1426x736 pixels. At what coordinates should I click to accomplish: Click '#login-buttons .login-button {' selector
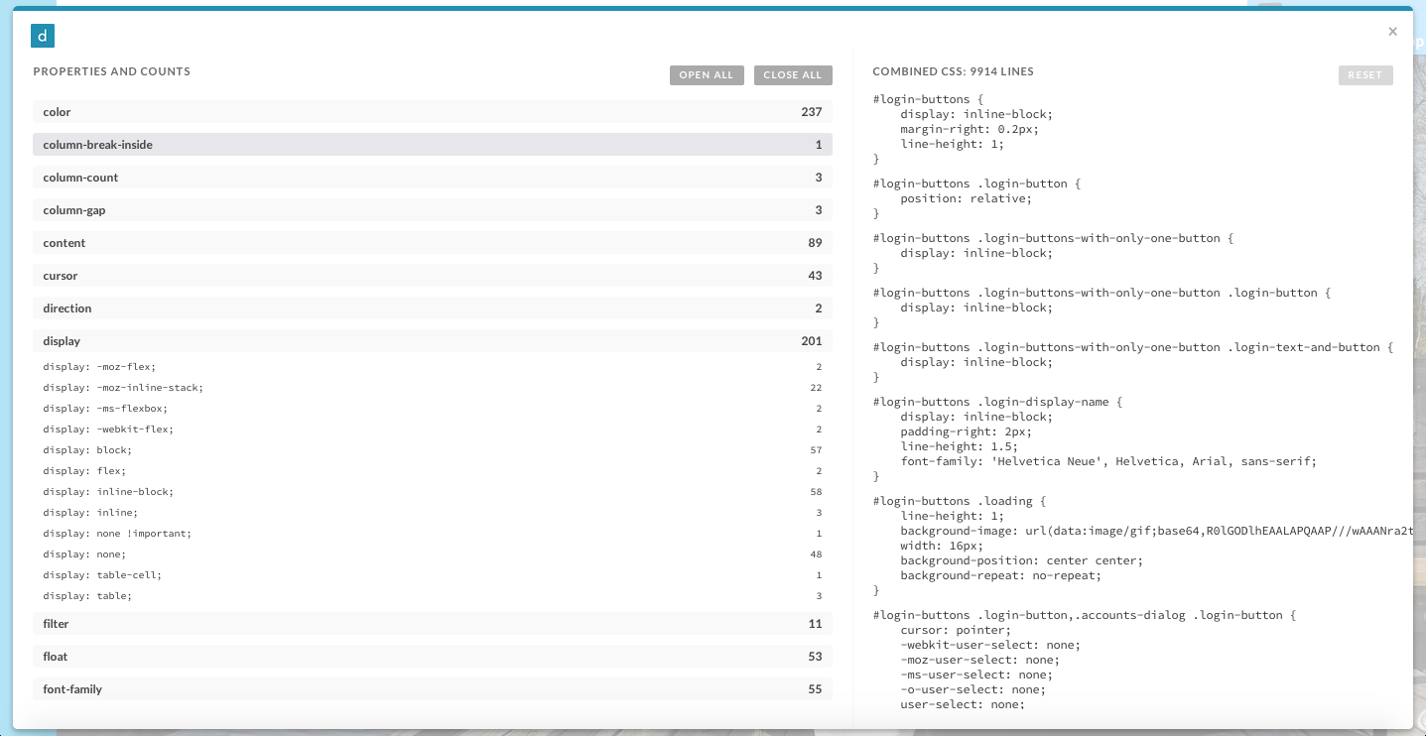click(x=976, y=184)
